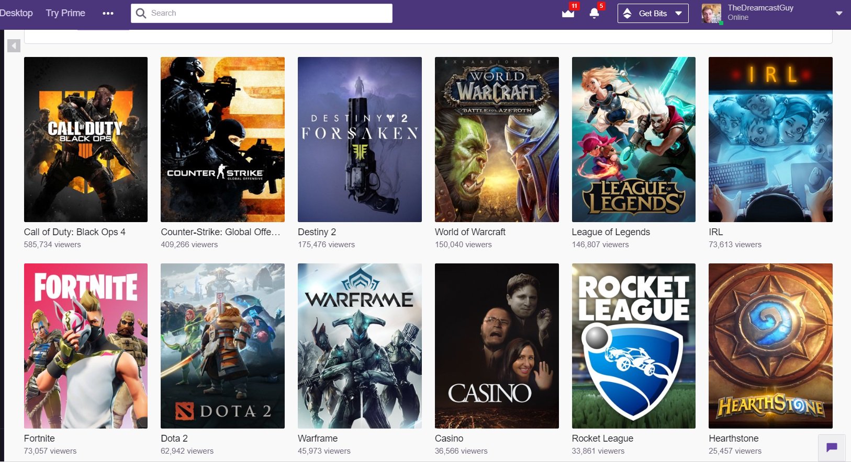Click the Rocket League title link

[x=602, y=438]
